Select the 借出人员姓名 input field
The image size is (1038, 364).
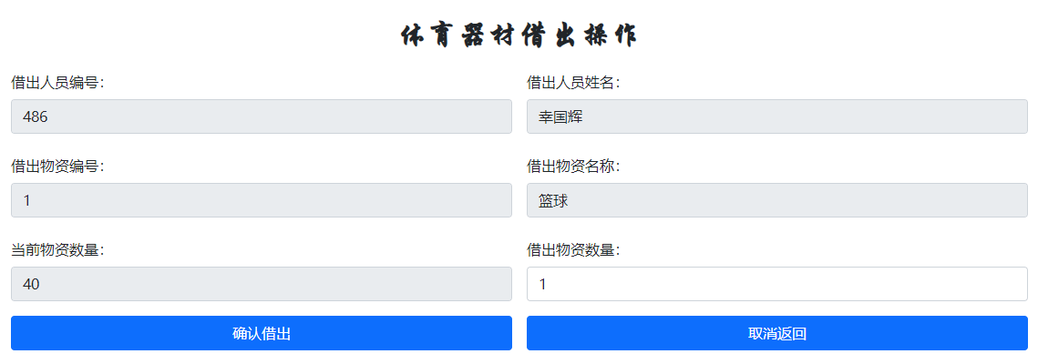click(x=777, y=116)
